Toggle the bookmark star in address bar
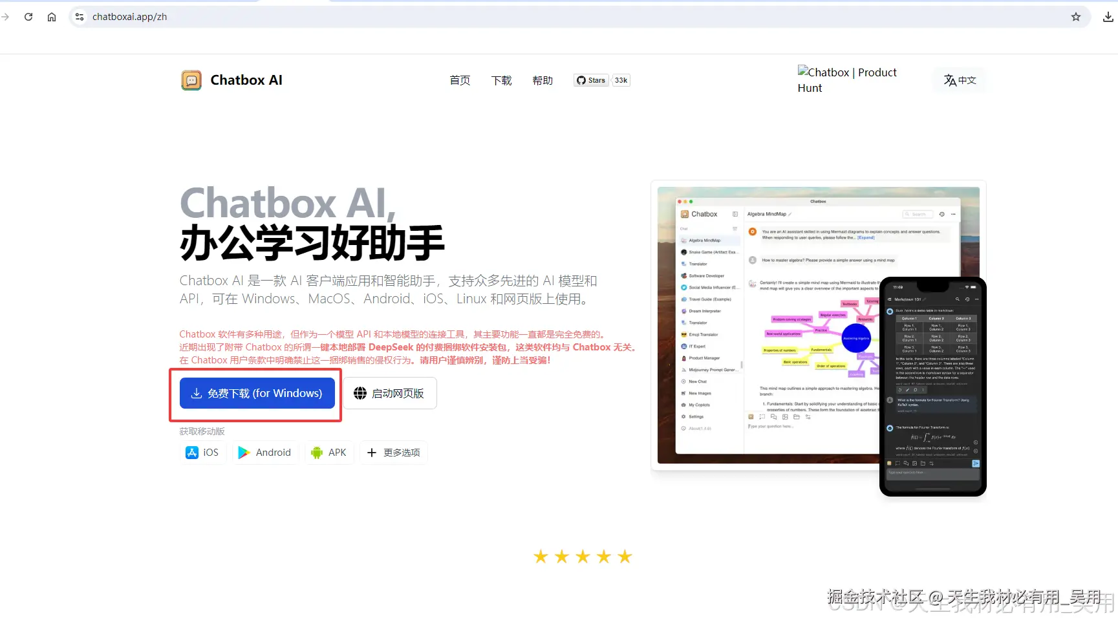1118x622 pixels. (x=1075, y=17)
